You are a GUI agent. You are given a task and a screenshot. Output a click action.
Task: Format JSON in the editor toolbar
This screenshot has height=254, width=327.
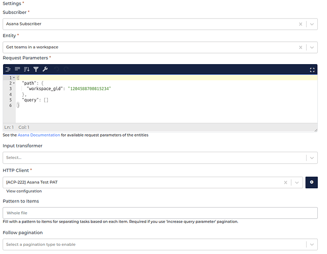8,69
